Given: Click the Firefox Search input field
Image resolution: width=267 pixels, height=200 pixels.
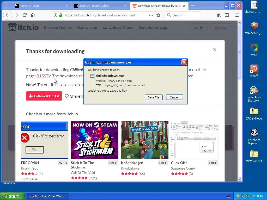Looking at the screenshot, I should (x=182, y=15).
